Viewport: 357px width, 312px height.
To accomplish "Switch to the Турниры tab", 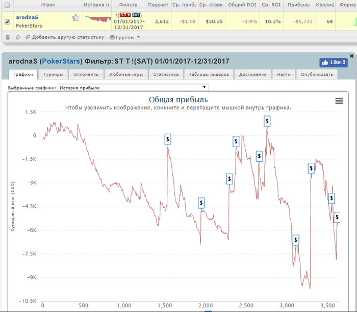I will point(53,74).
